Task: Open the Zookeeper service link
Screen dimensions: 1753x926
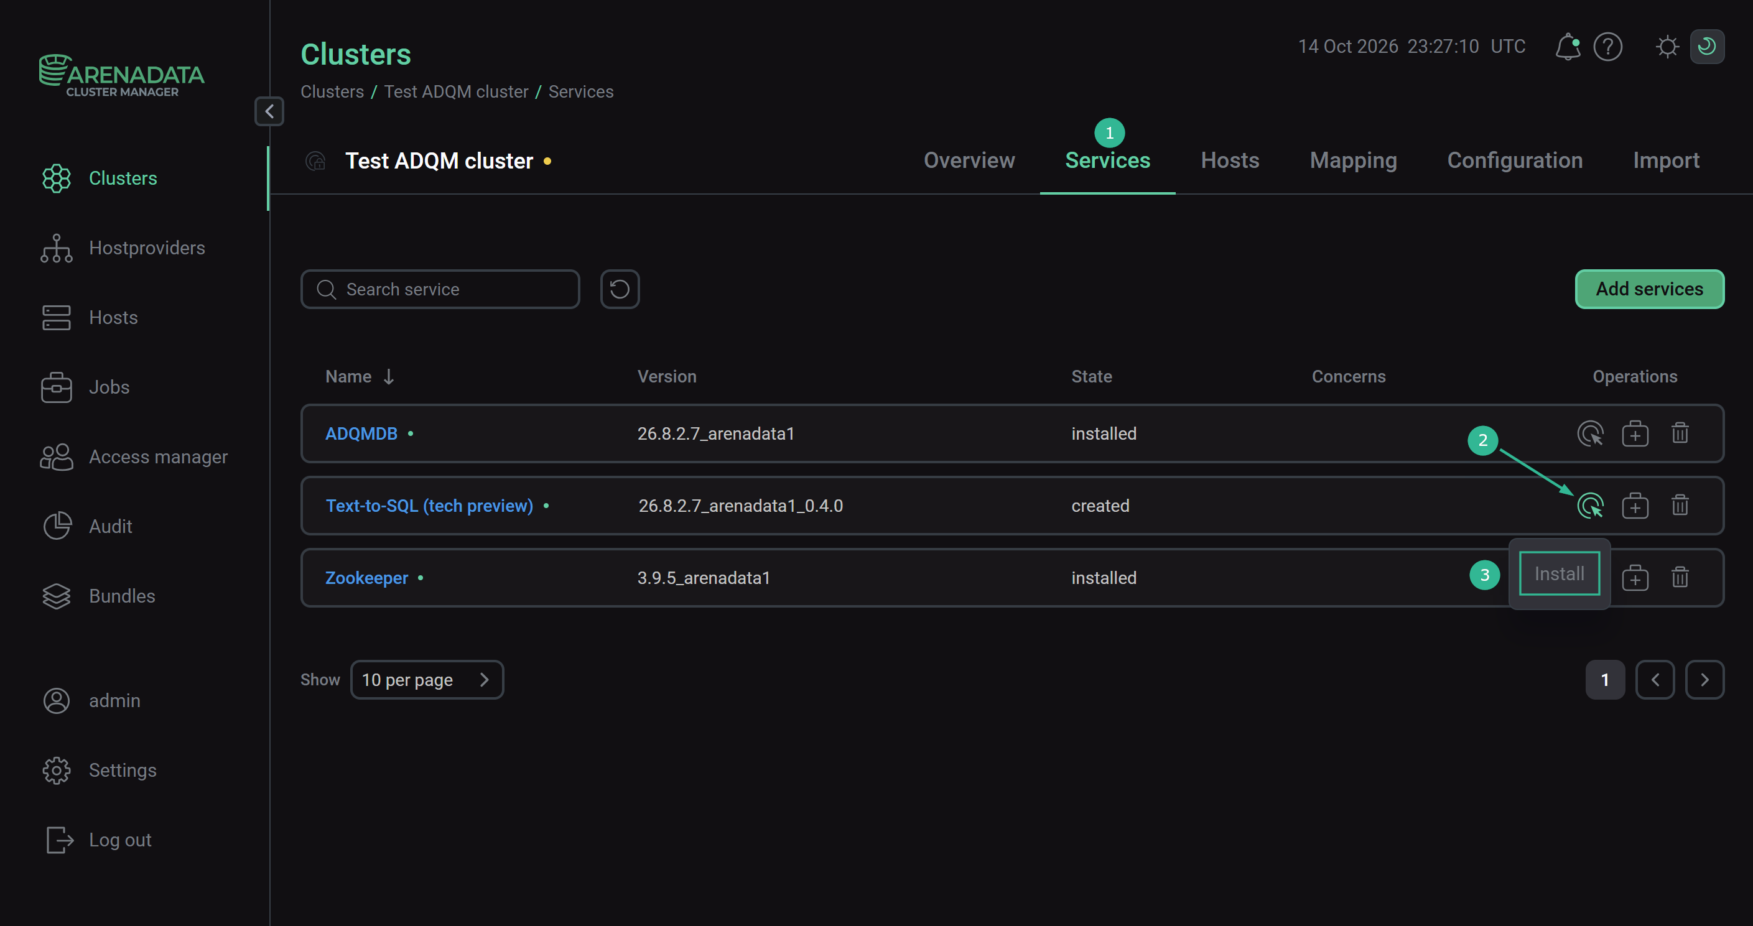Action: tap(367, 578)
